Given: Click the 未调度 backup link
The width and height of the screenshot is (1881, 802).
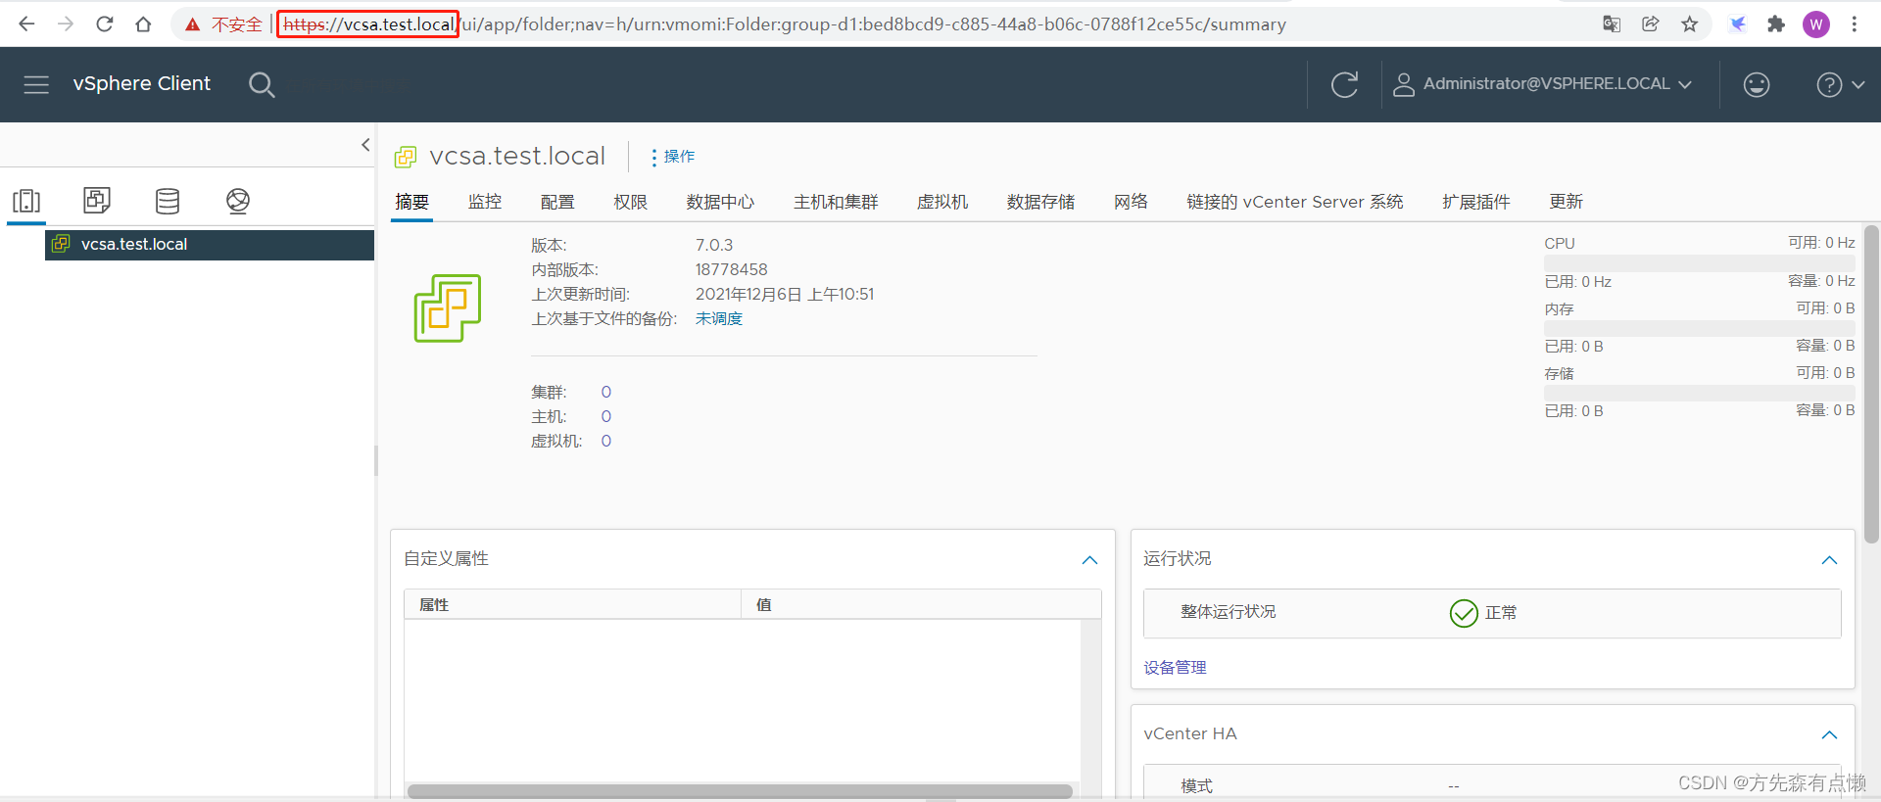Looking at the screenshot, I should [719, 319].
